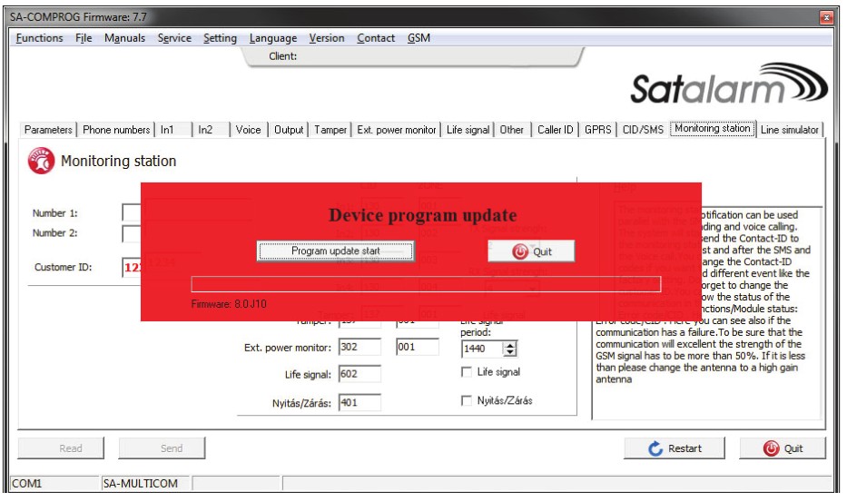Image resolution: width=847 pixels, height=502 pixels.
Task: Switch to the In2 tab
Action: (x=211, y=130)
